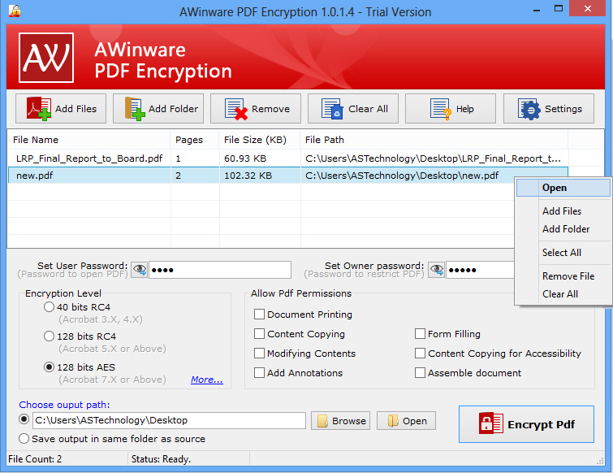The image size is (613, 473).
Task: Select 128 bits AES encryption level
Action: pos(49,367)
